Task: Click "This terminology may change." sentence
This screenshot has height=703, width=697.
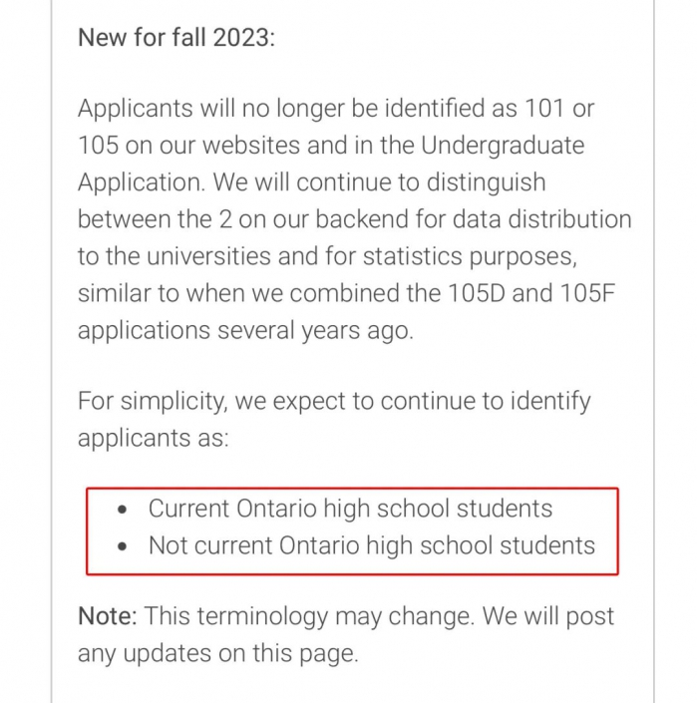Action: (309, 616)
